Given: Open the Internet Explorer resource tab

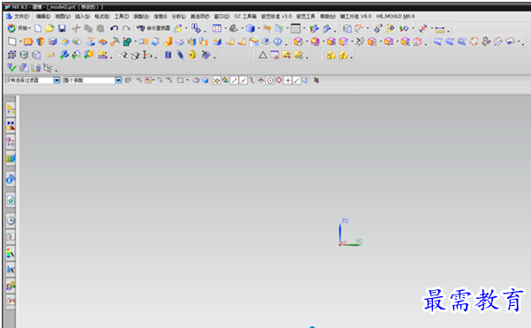Looking at the screenshot, I should 11,200.
